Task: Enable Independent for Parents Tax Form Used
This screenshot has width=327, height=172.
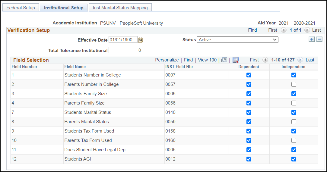Action: click(x=294, y=140)
